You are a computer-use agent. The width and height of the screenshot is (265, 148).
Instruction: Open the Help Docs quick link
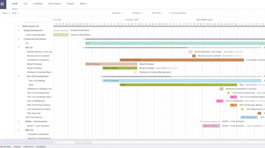[x=28, y=147]
